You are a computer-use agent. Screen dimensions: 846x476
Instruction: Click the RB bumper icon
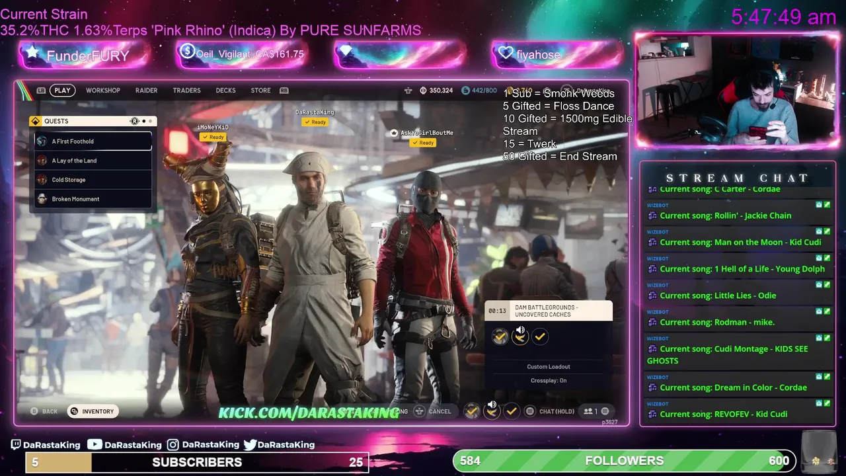(284, 91)
